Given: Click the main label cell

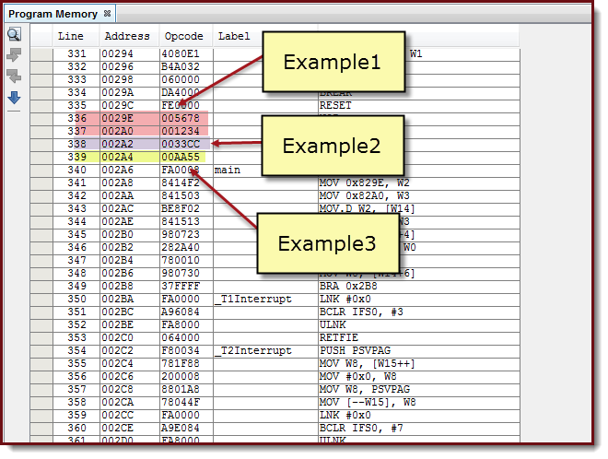Looking at the screenshot, I should [227, 170].
